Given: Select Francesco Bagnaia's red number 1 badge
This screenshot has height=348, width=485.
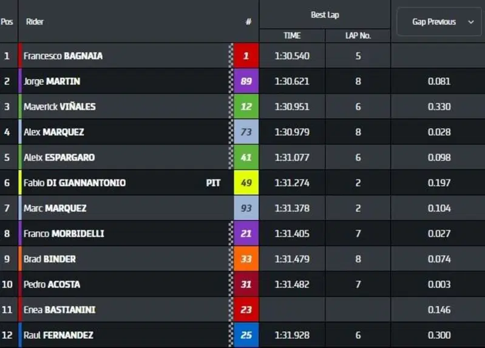Looking at the screenshot, I should (x=246, y=56).
